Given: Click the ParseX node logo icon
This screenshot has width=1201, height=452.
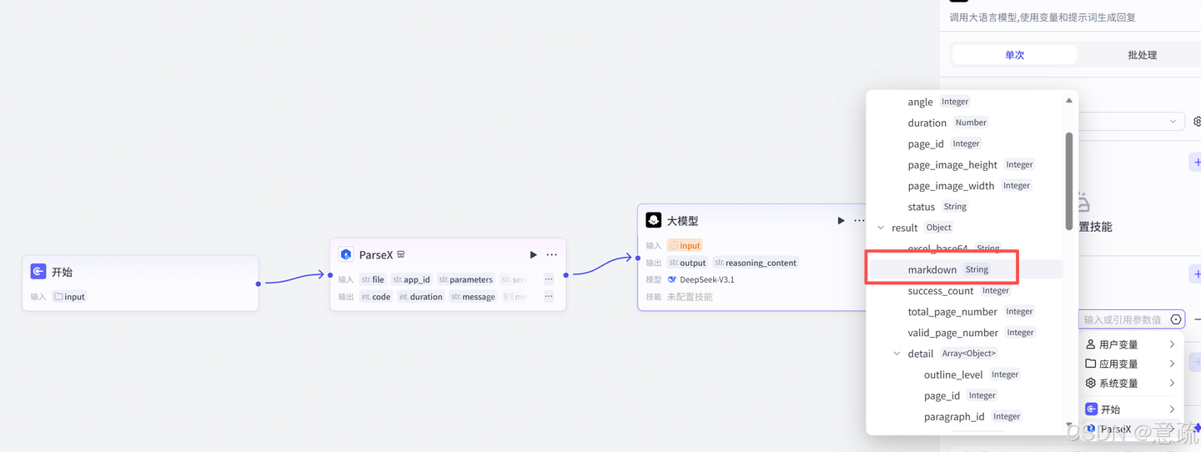Looking at the screenshot, I should click(346, 254).
